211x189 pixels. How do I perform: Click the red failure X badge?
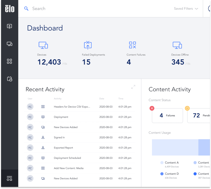(152, 108)
